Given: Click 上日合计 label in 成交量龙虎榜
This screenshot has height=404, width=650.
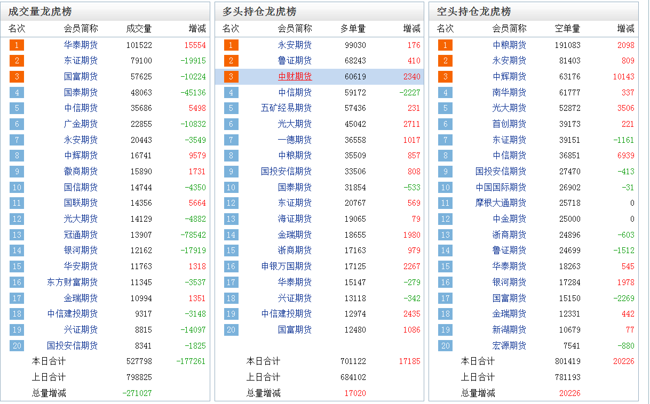Looking at the screenshot, I should click(x=49, y=377).
